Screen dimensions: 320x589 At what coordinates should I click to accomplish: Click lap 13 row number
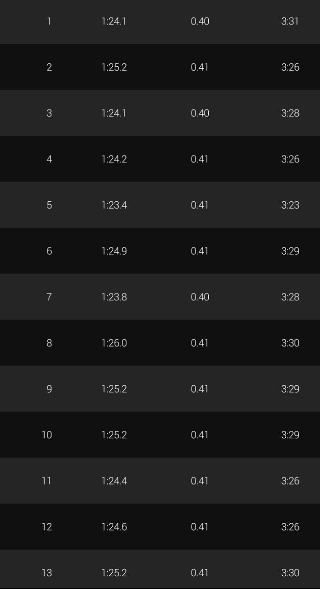point(47,573)
